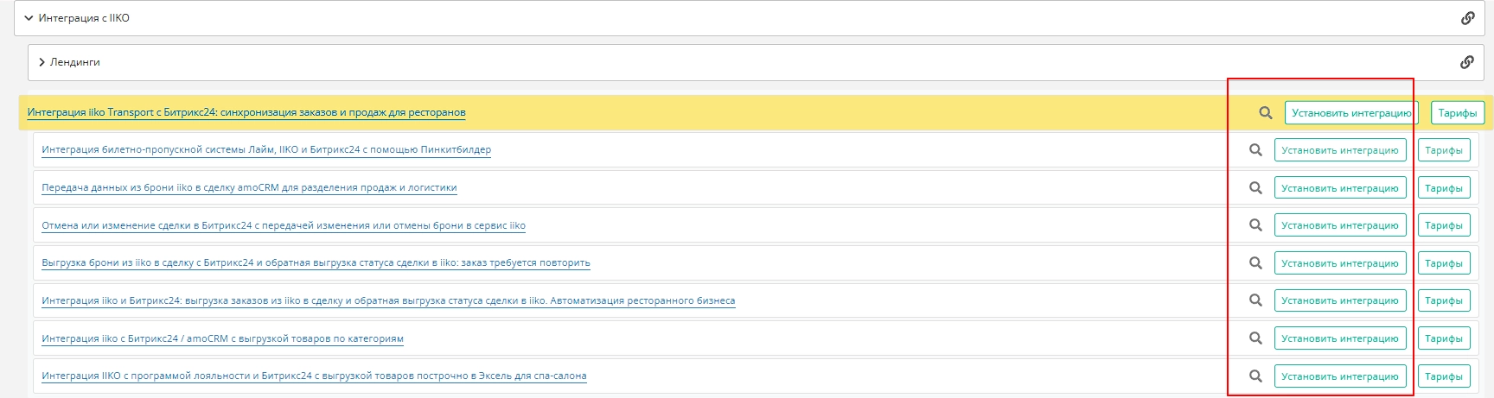This screenshot has height=398, width=1494.
Task: Collapse the Интеграция с IIKO section
Action: coord(29,18)
